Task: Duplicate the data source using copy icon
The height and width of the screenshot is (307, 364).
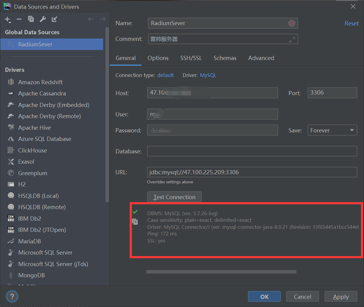Action: tap(31, 19)
